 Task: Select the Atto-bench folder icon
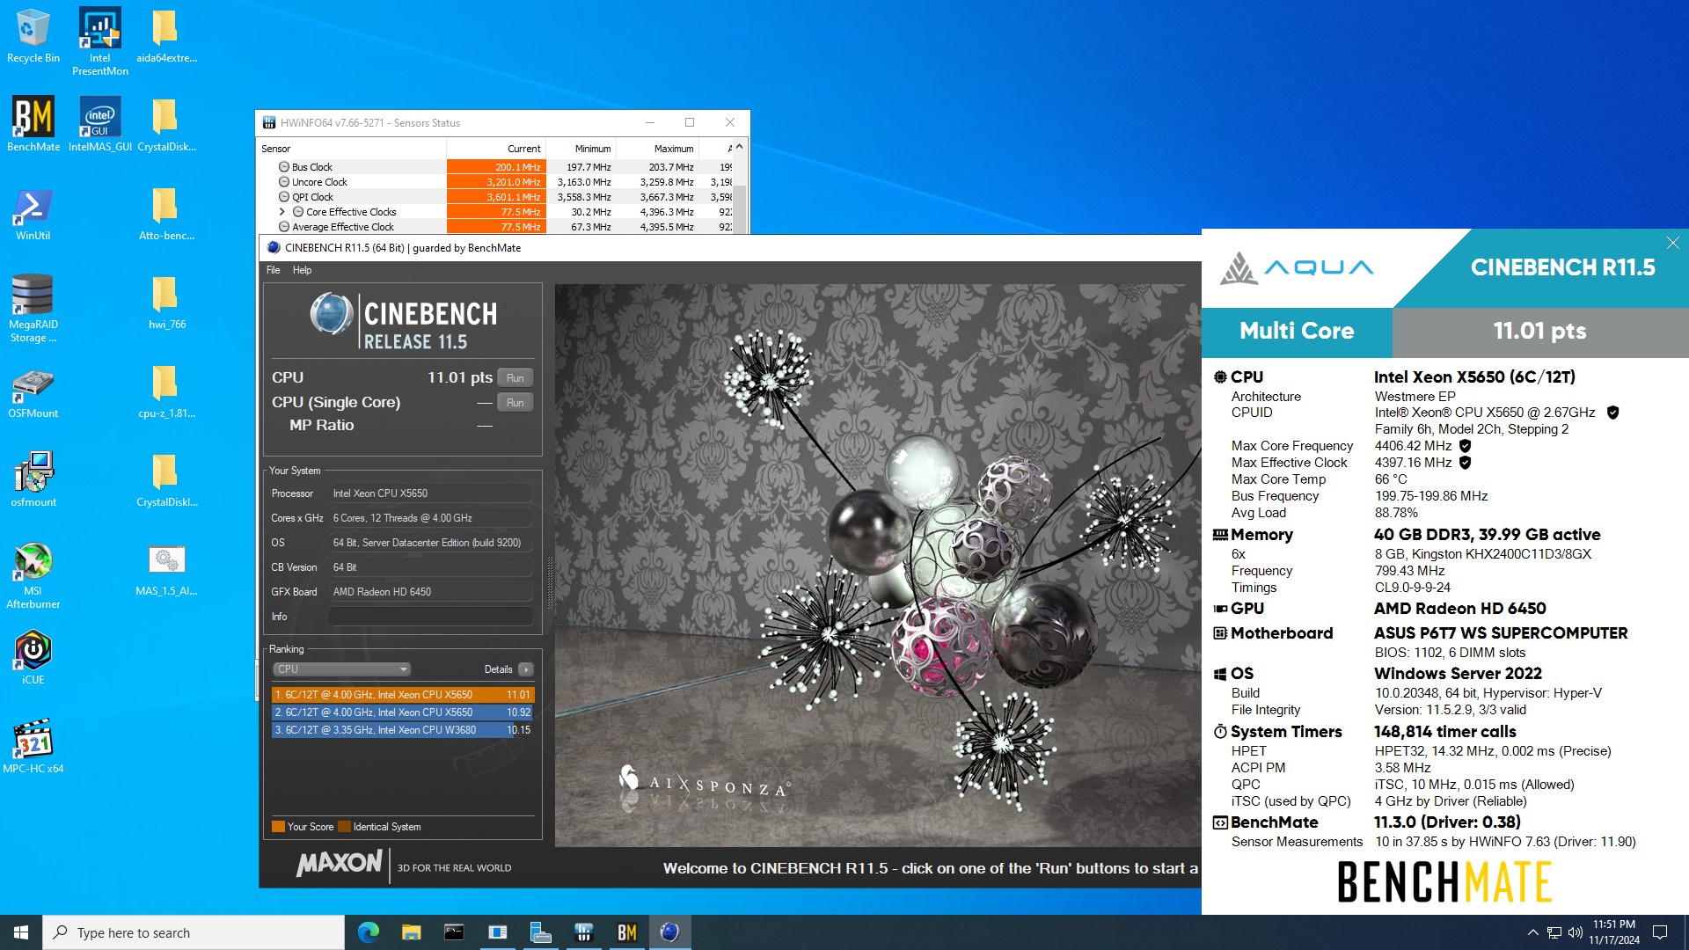[165, 214]
